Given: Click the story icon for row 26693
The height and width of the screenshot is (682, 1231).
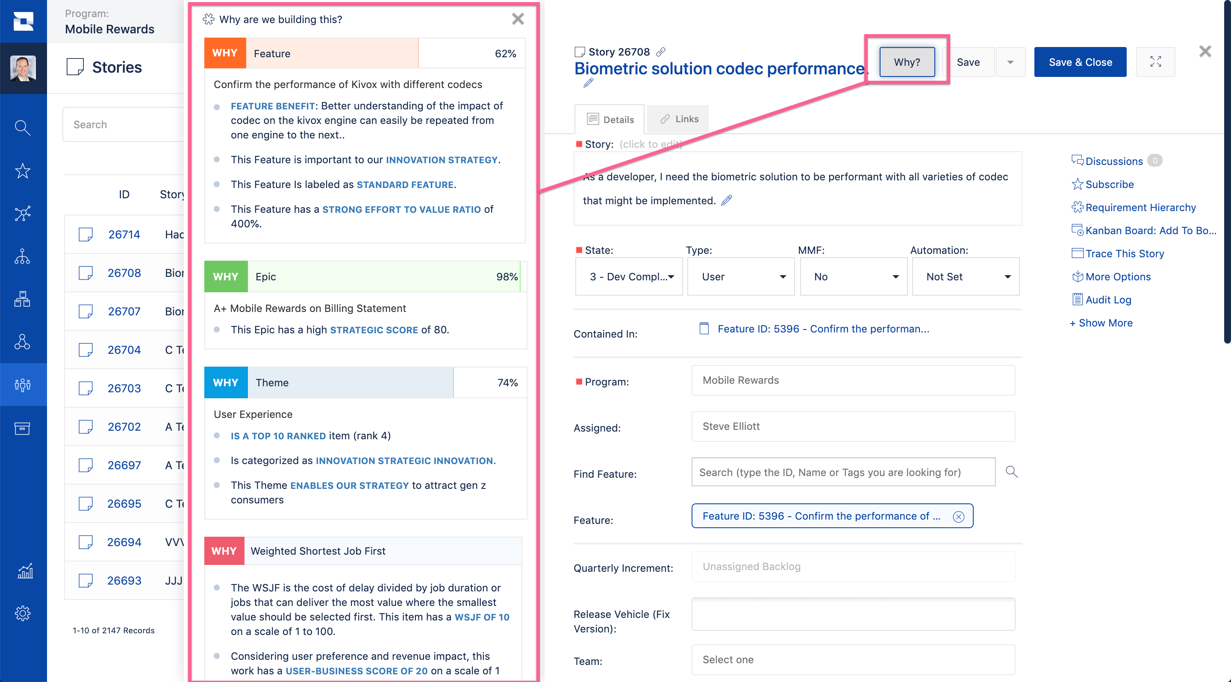Looking at the screenshot, I should point(85,581).
